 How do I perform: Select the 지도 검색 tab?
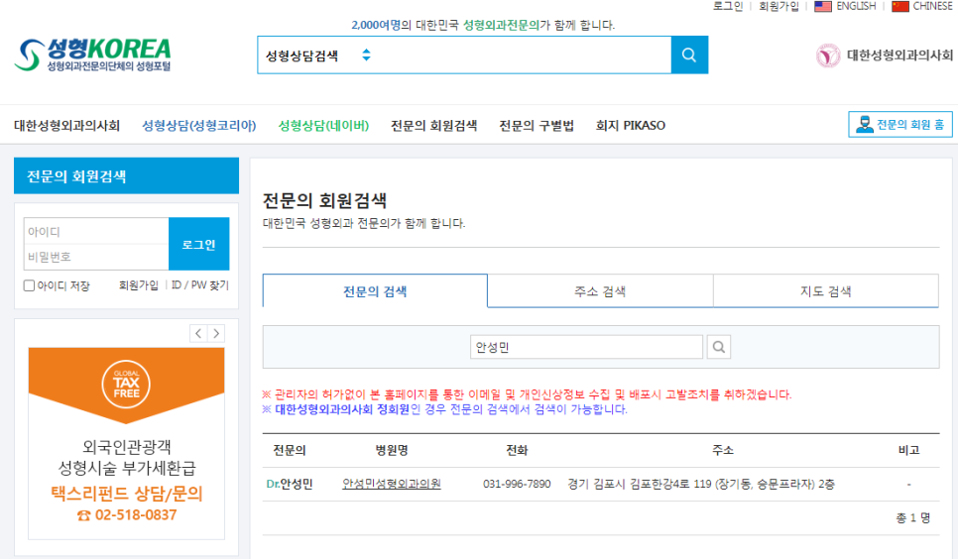[x=825, y=290]
